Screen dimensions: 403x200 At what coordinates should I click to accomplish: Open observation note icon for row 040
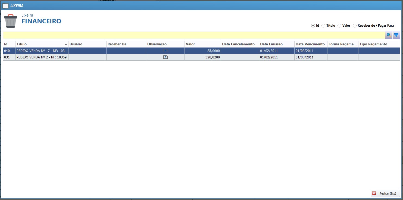[165, 51]
